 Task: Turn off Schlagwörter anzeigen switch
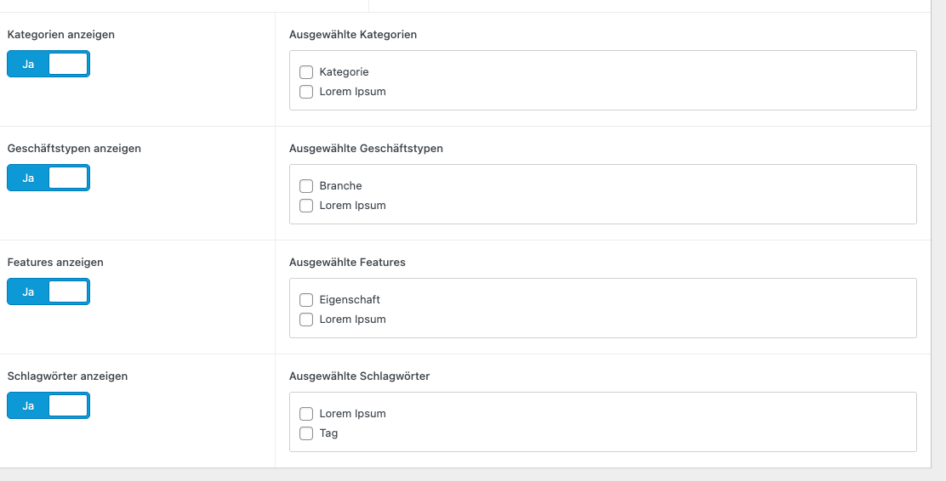pos(48,405)
